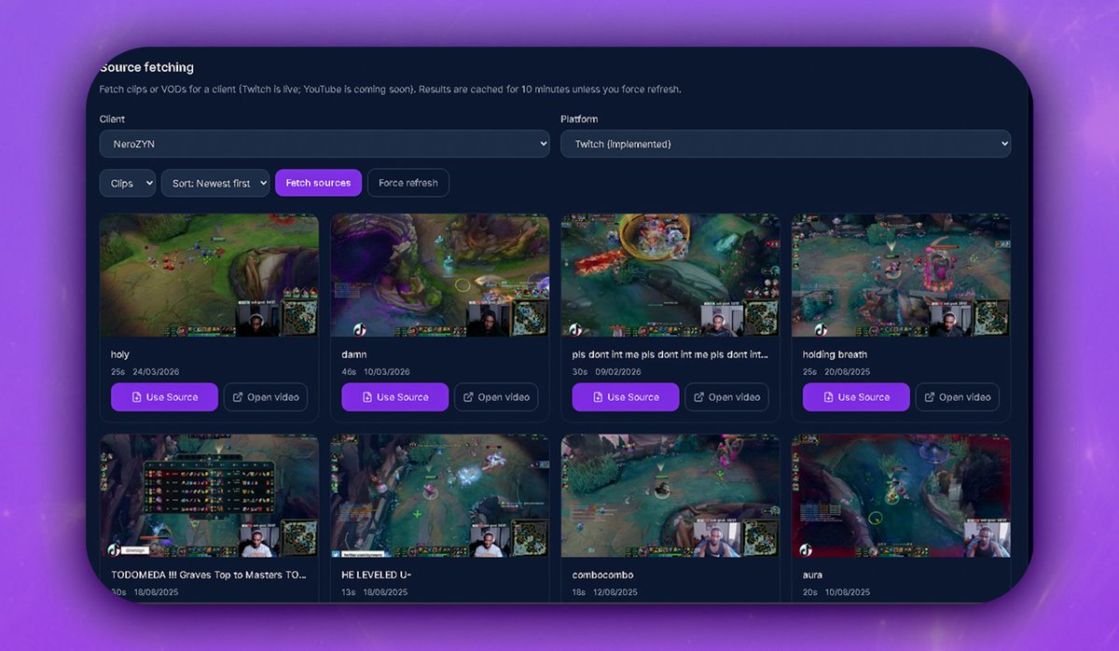Screen dimensions: 1119x651
Task: Click the 'holding breath' clip thumbnail
Action: (901, 275)
